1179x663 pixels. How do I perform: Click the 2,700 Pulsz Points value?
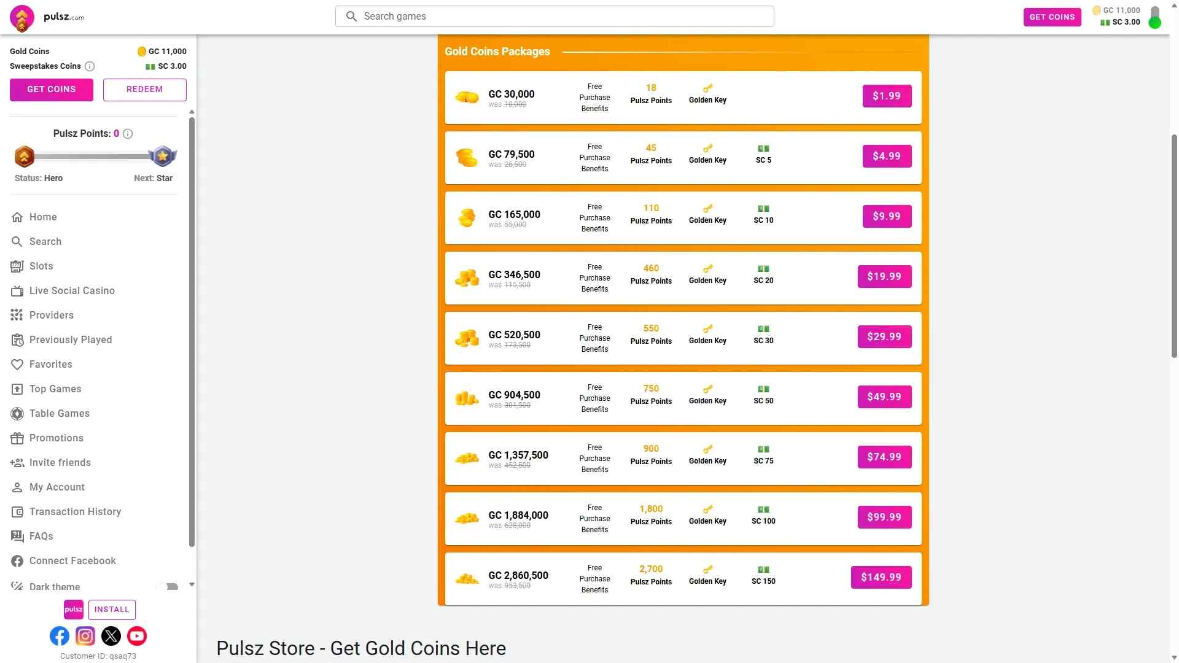[x=651, y=569]
